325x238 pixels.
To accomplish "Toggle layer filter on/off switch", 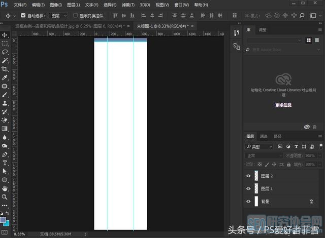I will click(321, 146).
